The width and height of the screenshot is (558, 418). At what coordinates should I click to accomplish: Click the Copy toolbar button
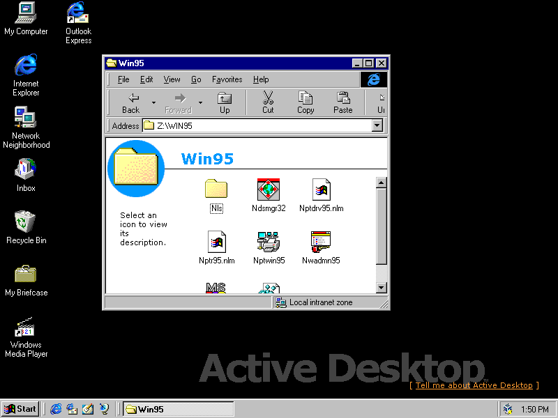[306, 102]
